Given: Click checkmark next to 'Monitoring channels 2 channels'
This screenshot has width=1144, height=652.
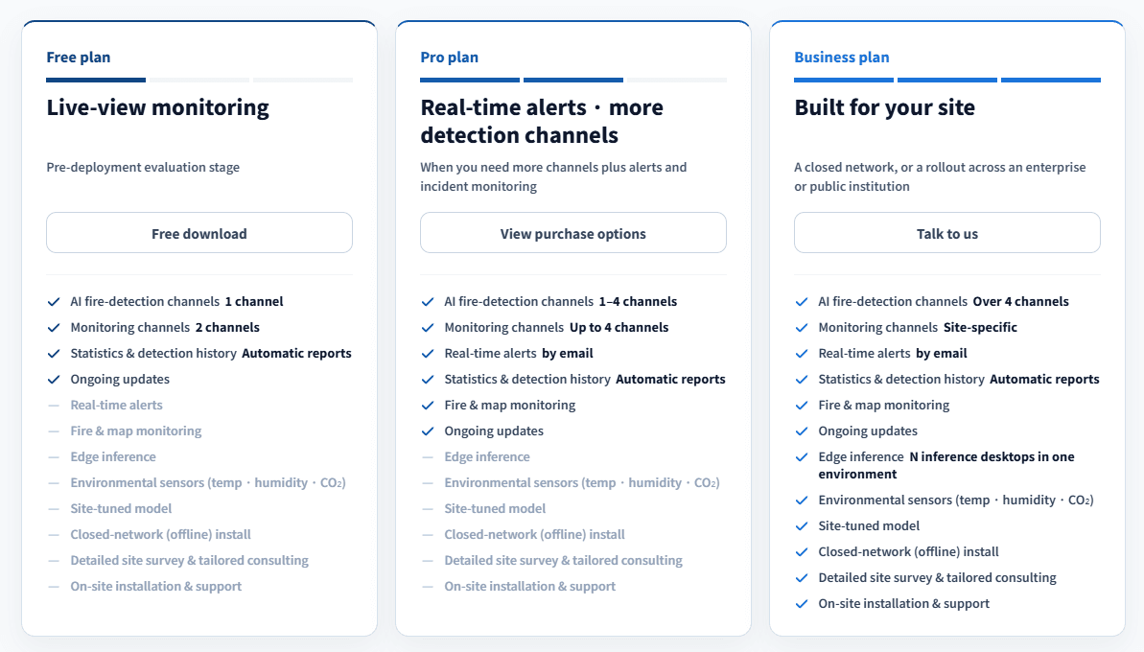Looking at the screenshot, I should tap(54, 328).
